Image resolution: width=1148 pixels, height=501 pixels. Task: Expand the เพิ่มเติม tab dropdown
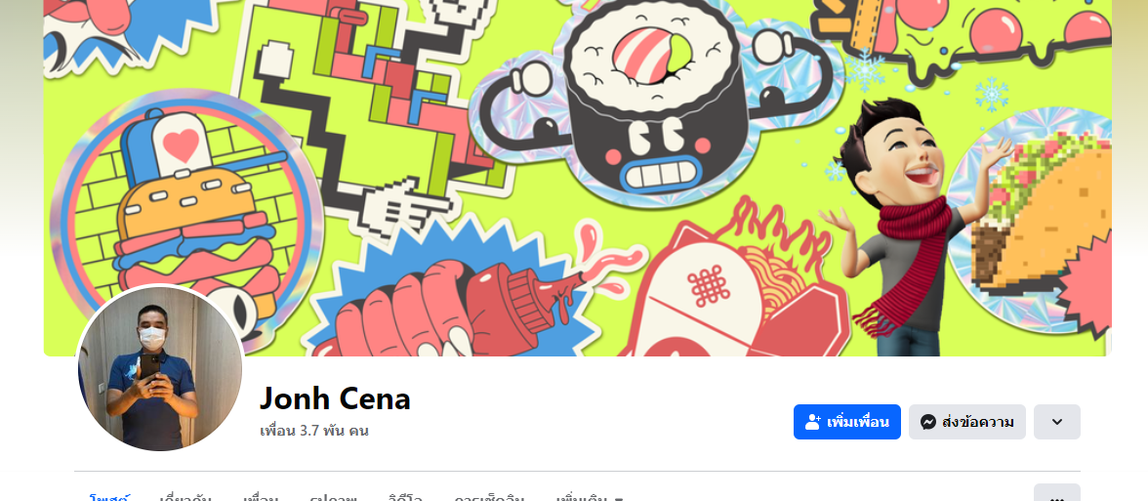click(589, 496)
